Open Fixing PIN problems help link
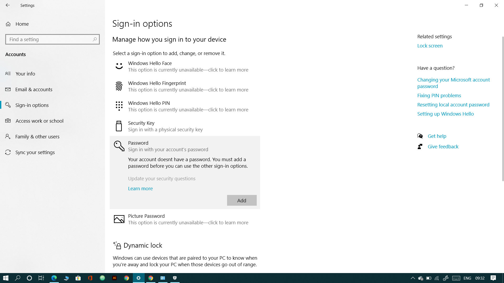 coord(439,95)
